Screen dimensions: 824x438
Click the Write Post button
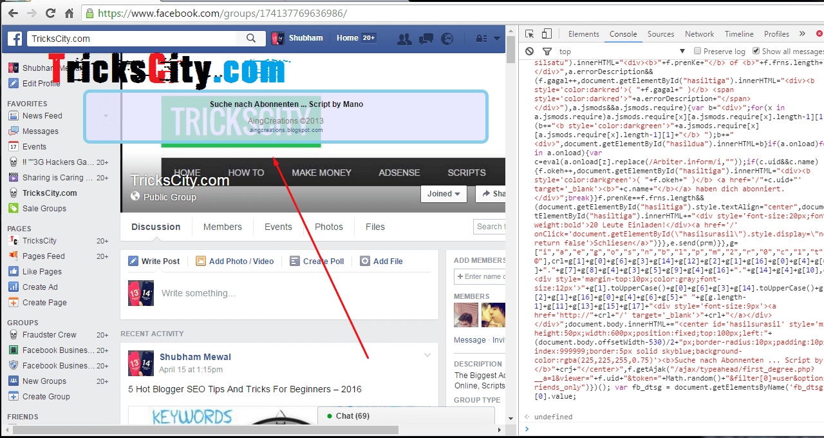click(154, 262)
